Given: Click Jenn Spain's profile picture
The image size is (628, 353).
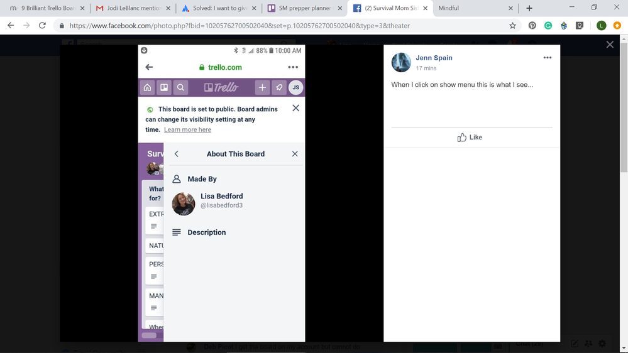Looking at the screenshot, I should coord(401,62).
